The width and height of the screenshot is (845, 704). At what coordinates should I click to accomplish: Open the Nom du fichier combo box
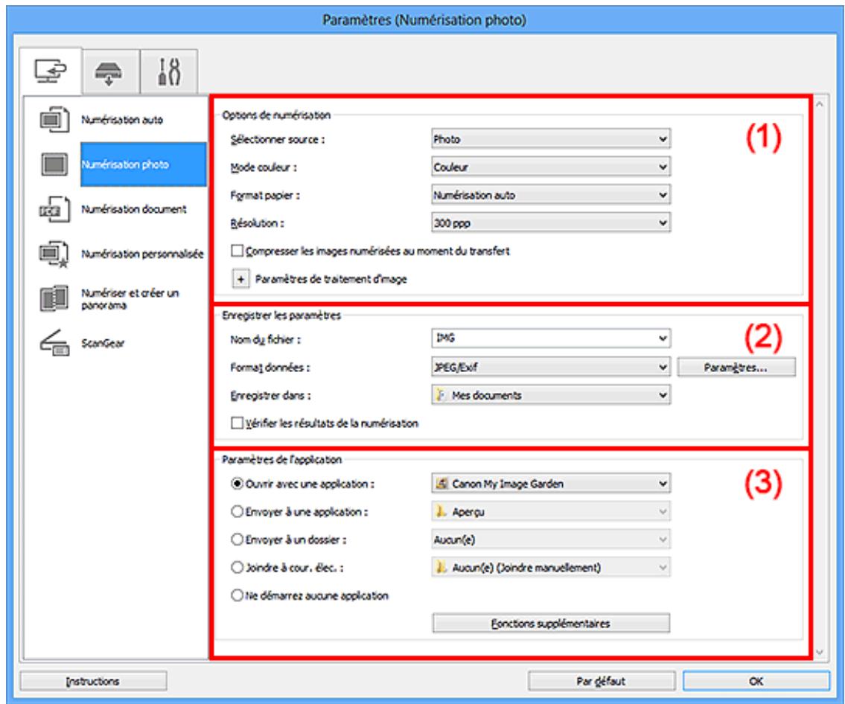click(551, 339)
